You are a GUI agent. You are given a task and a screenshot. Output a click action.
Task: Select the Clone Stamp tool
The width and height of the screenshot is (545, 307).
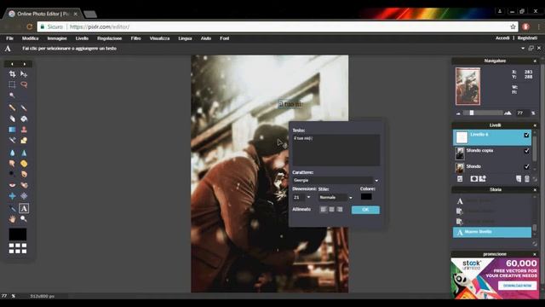pyautogui.click(x=24, y=130)
